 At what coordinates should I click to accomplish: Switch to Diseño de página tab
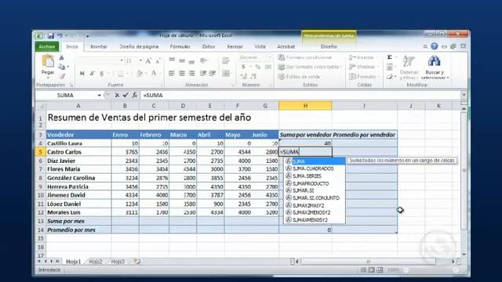[x=139, y=47]
